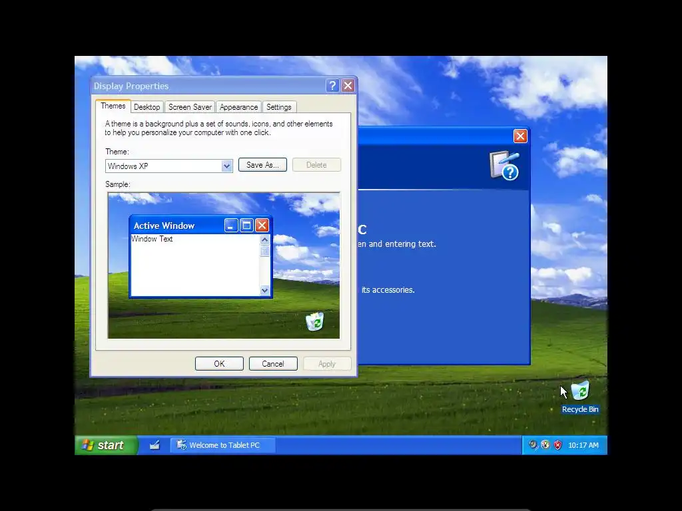Click the Help question mark in Display Properties
This screenshot has height=511, width=682.
point(332,86)
